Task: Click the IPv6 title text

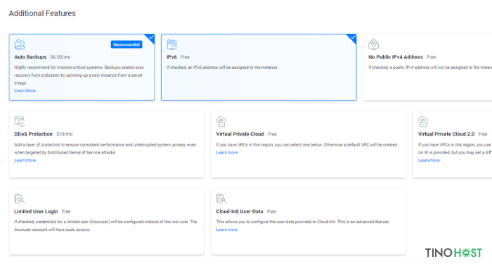Action: (171, 57)
